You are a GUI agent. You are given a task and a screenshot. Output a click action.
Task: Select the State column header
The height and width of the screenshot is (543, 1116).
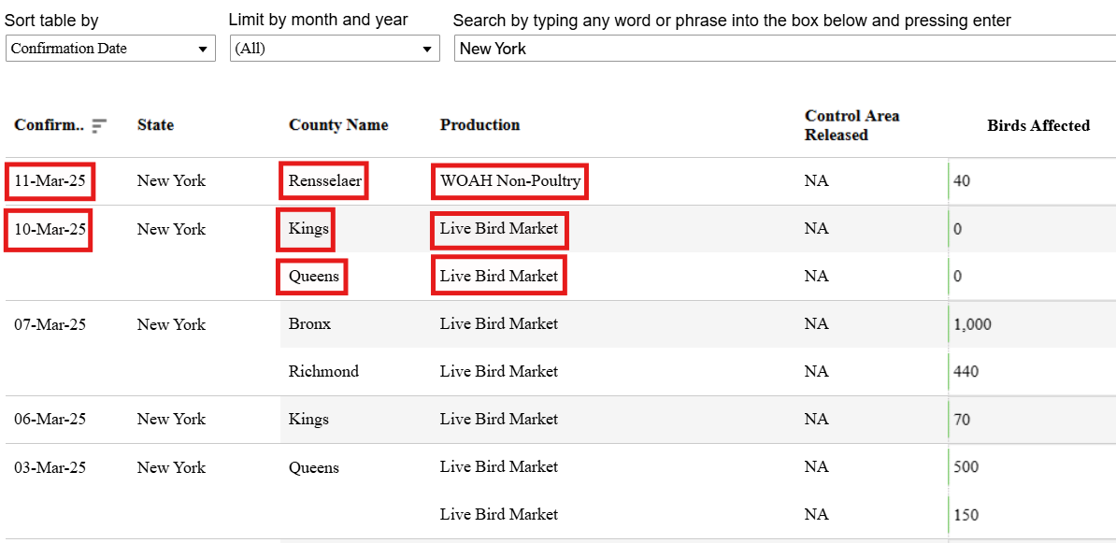click(x=155, y=125)
